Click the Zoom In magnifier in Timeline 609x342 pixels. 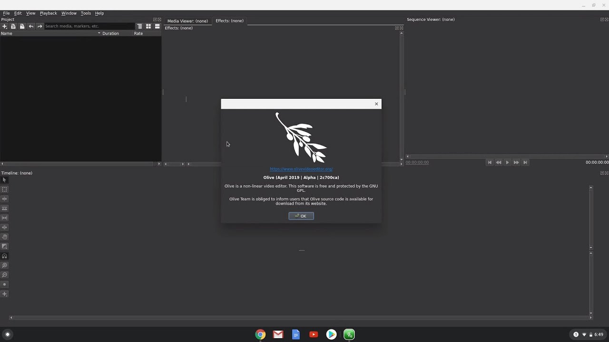click(x=4, y=266)
